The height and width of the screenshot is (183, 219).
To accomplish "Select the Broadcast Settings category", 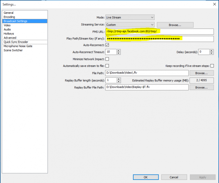I will click(25, 21).
